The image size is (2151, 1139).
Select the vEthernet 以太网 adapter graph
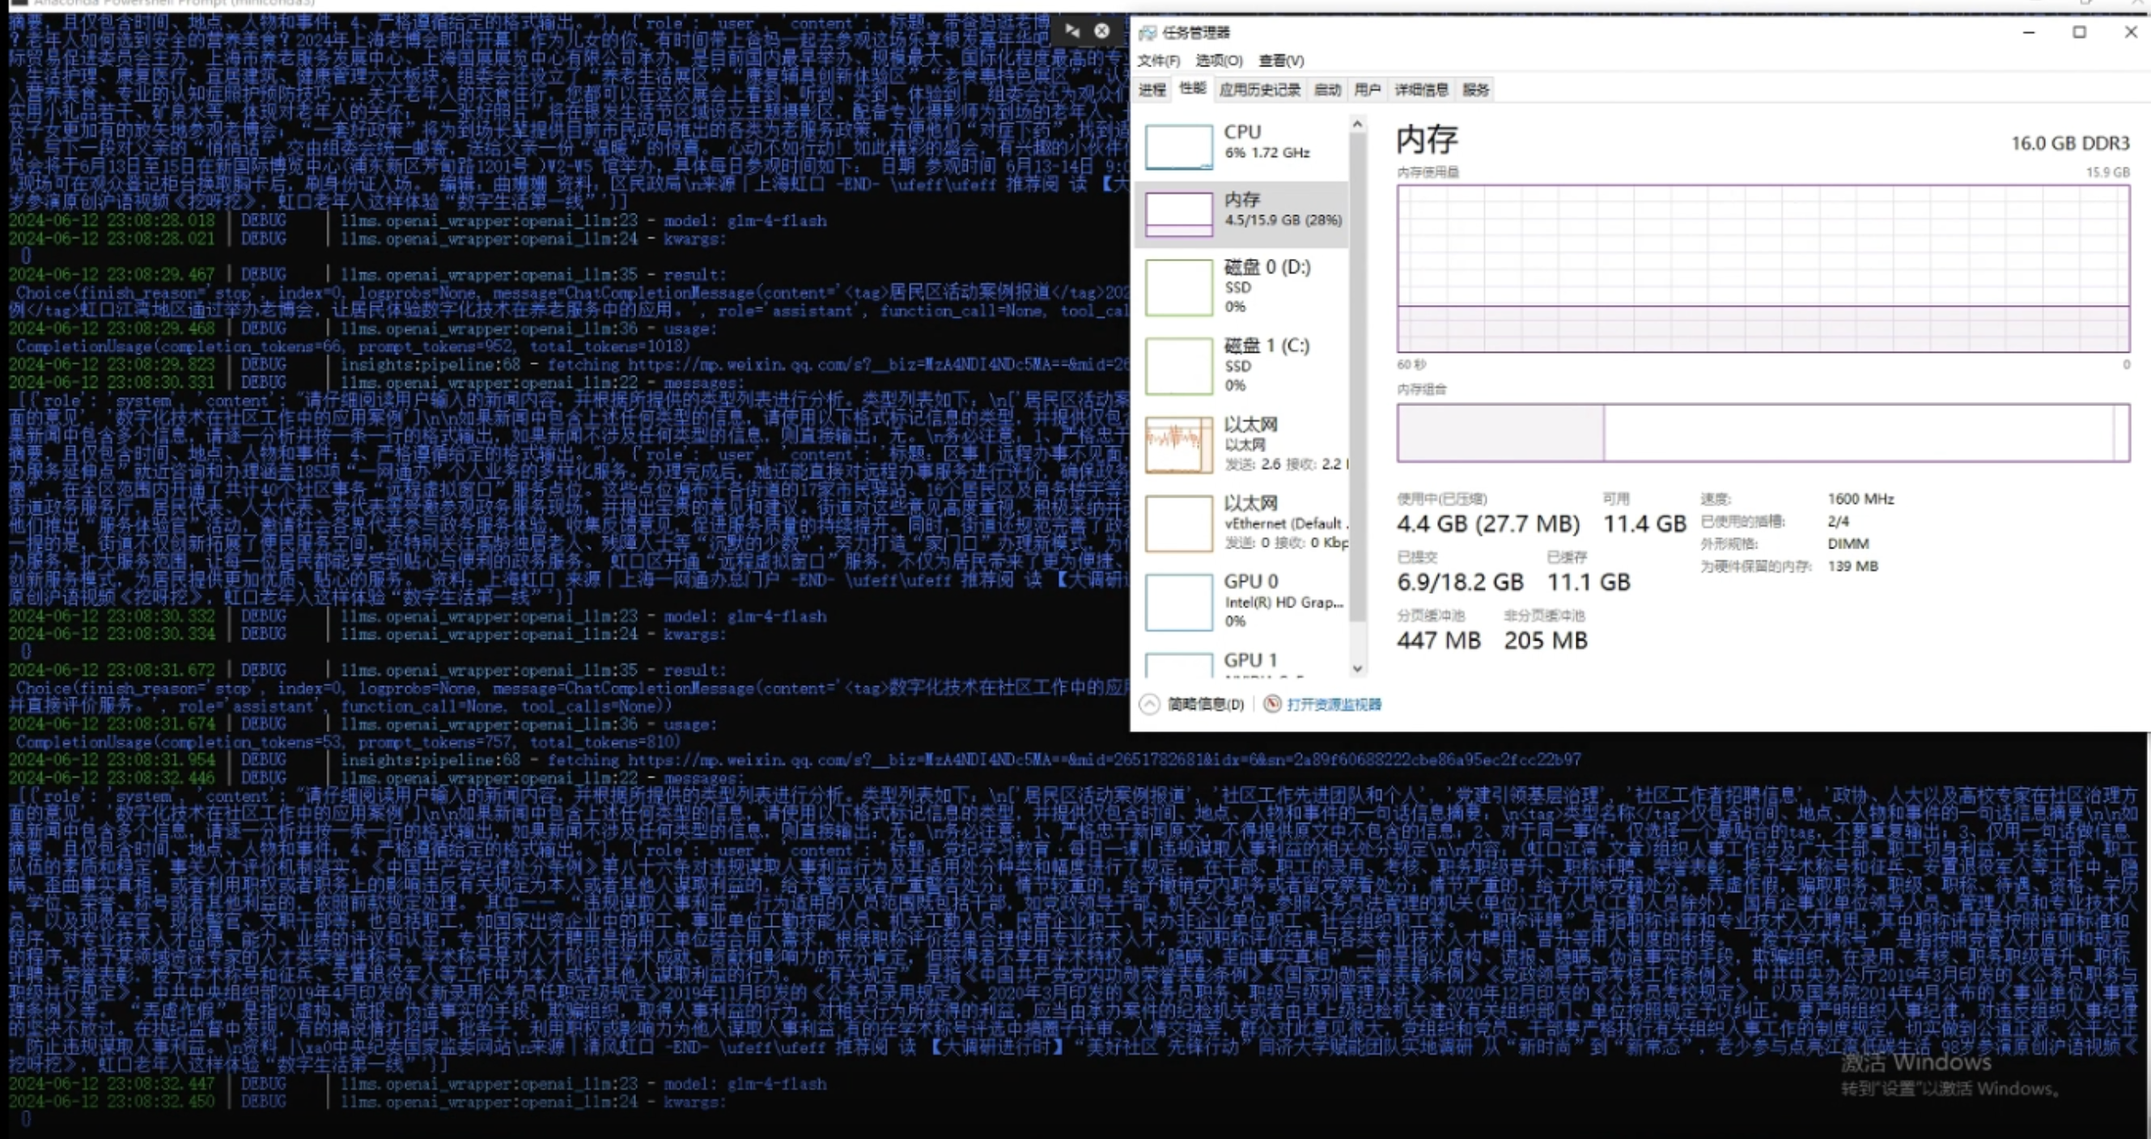(x=1178, y=523)
